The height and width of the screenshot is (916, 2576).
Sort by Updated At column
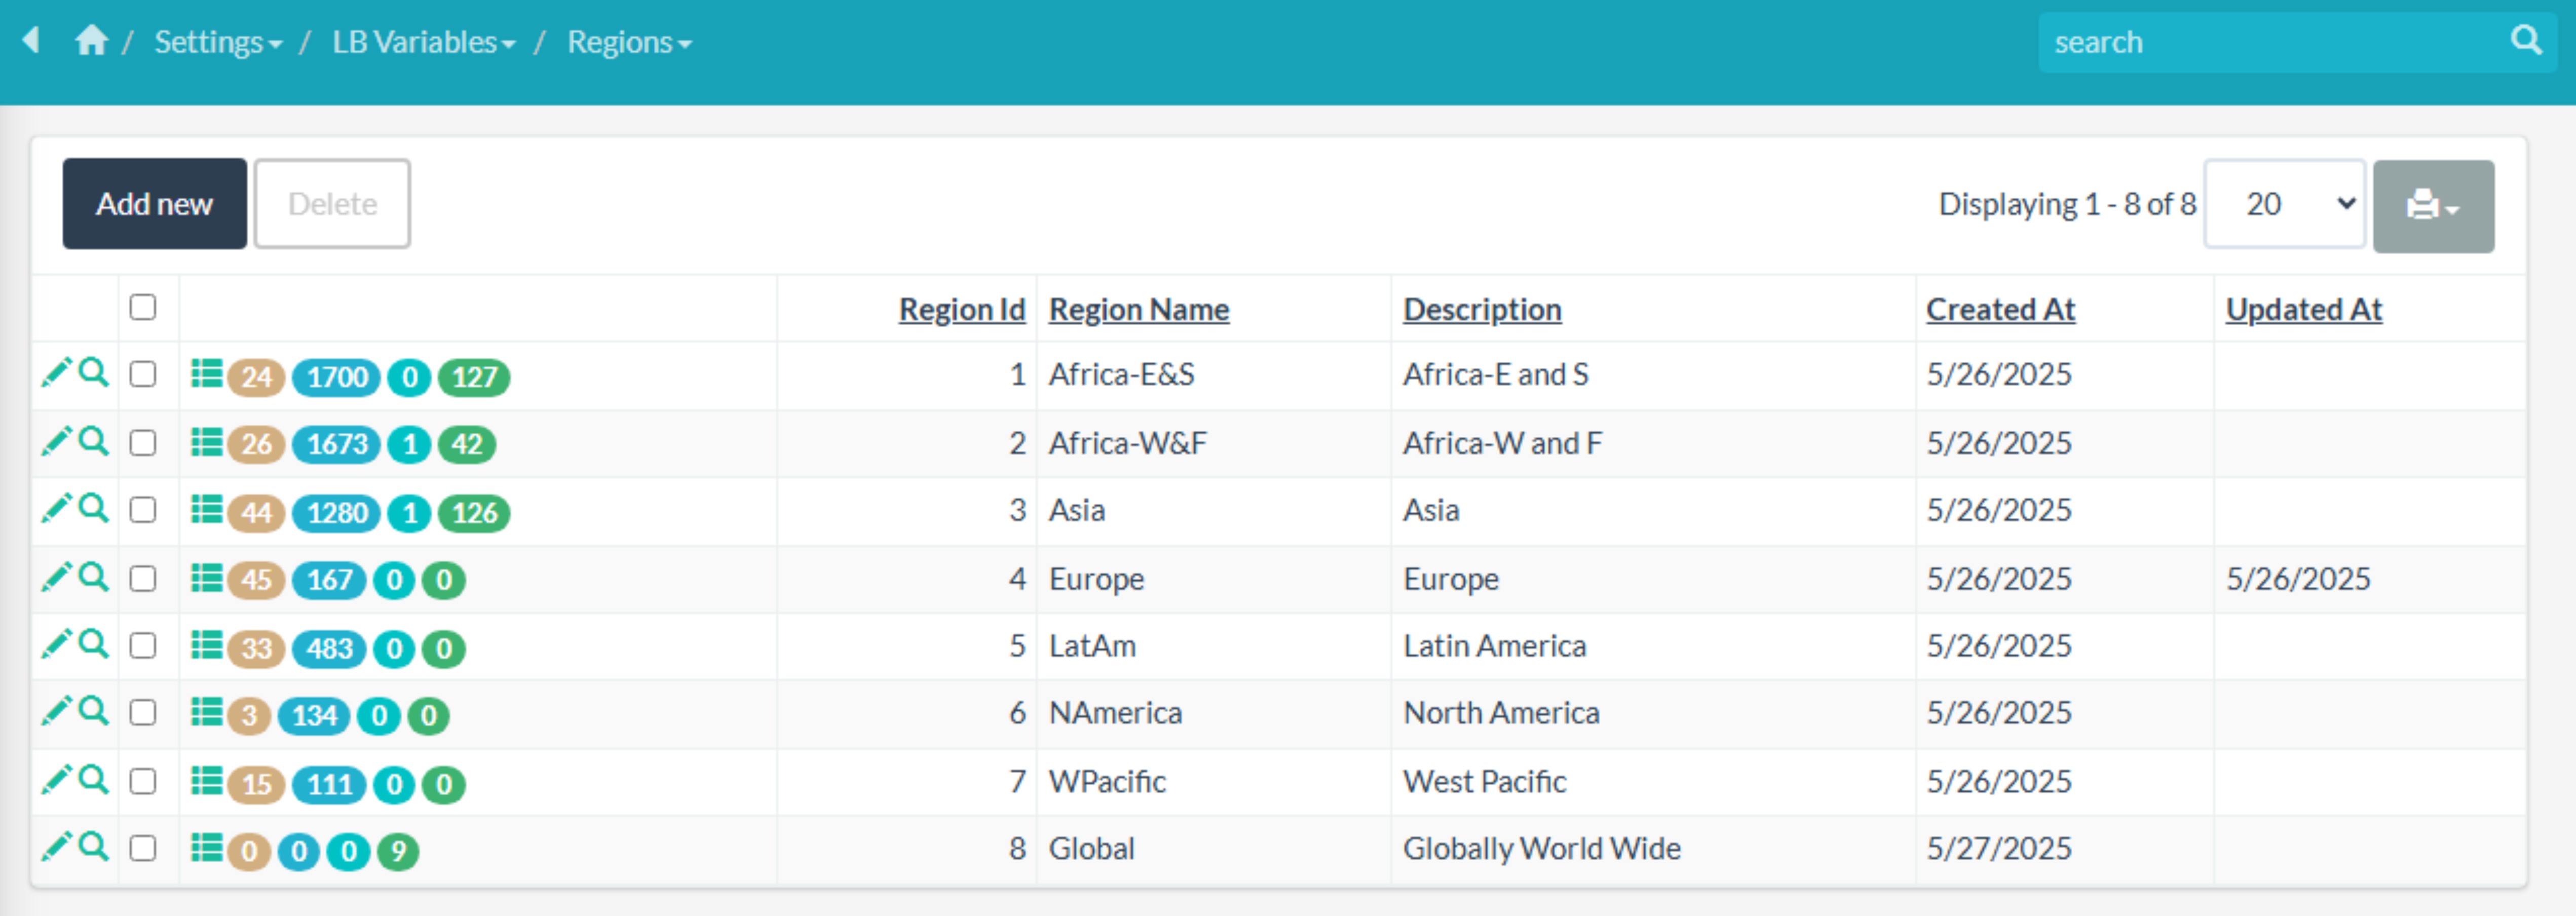(2304, 310)
